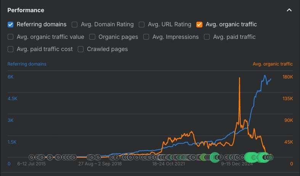300x176 pixels.
Task: Click the 27 Aug – 2 Sep 2018 date label
Action: (100, 164)
